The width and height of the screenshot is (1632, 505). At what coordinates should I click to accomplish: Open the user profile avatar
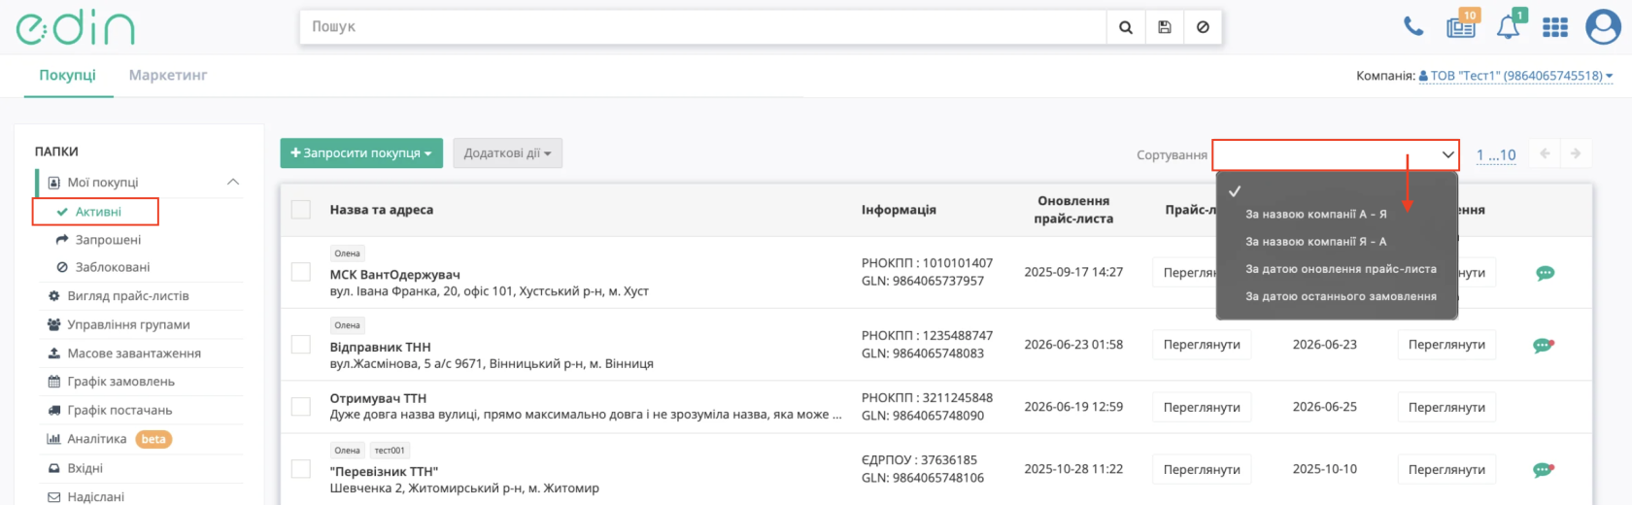pos(1603,27)
